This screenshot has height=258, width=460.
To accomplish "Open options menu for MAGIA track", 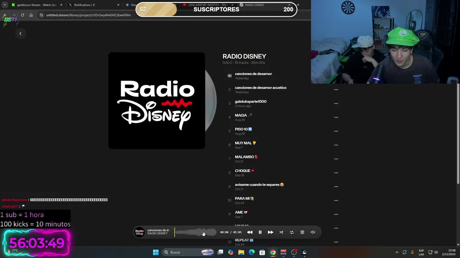I will tap(336, 117).
